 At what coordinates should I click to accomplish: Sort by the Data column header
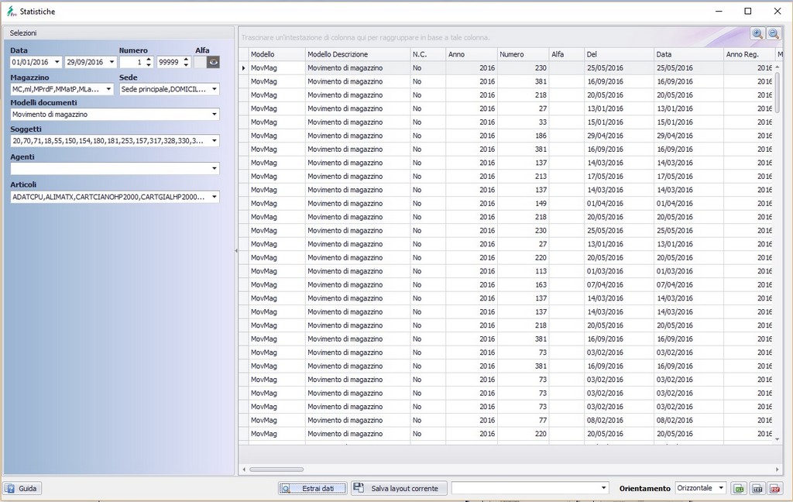point(688,54)
